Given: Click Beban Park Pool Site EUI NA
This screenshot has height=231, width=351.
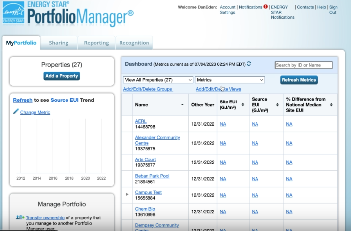Looking at the screenshot, I should (223, 179).
